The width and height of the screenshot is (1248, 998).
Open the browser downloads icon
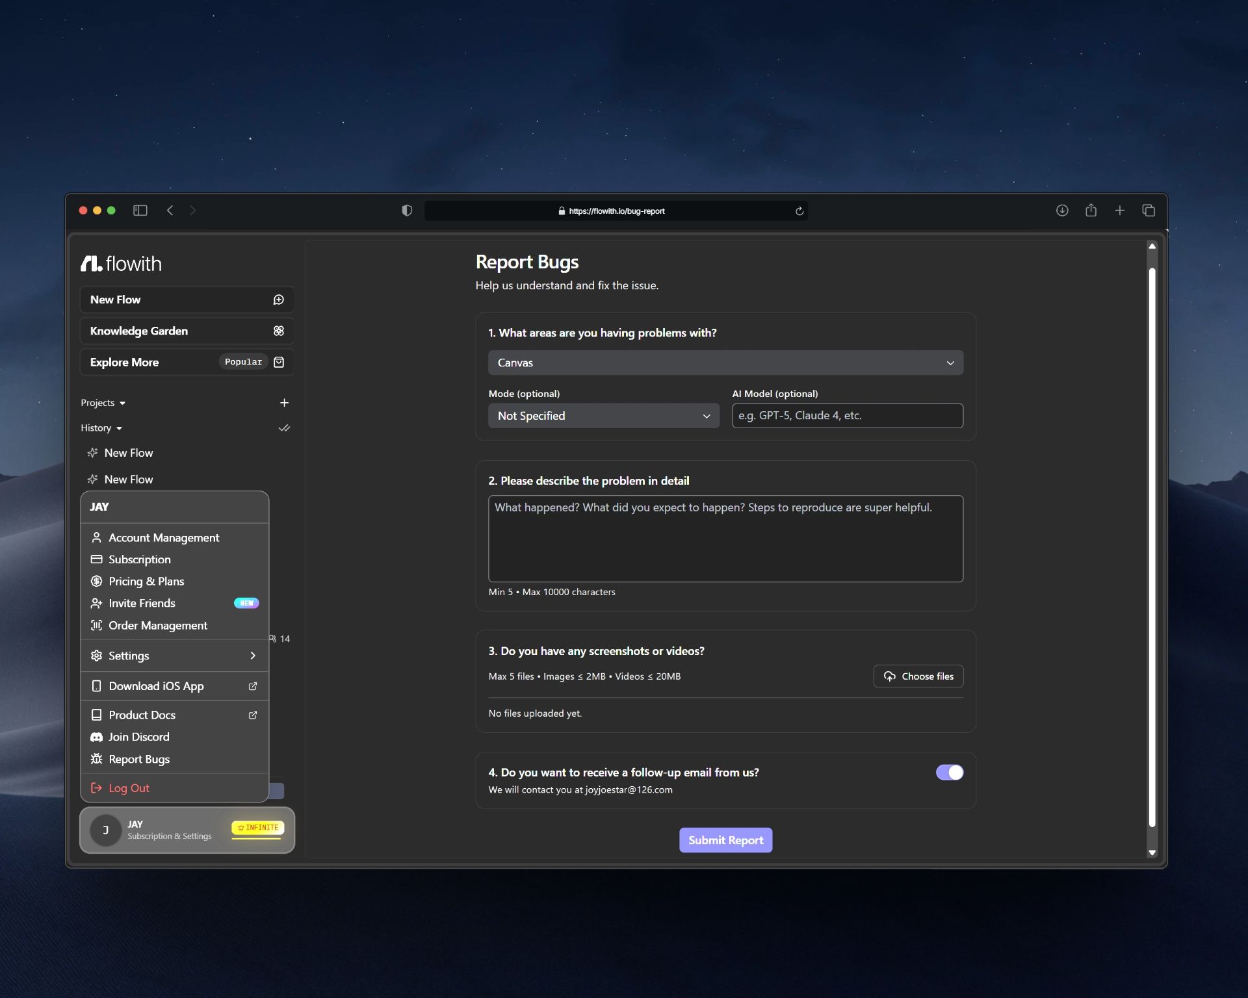[1061, 211]
